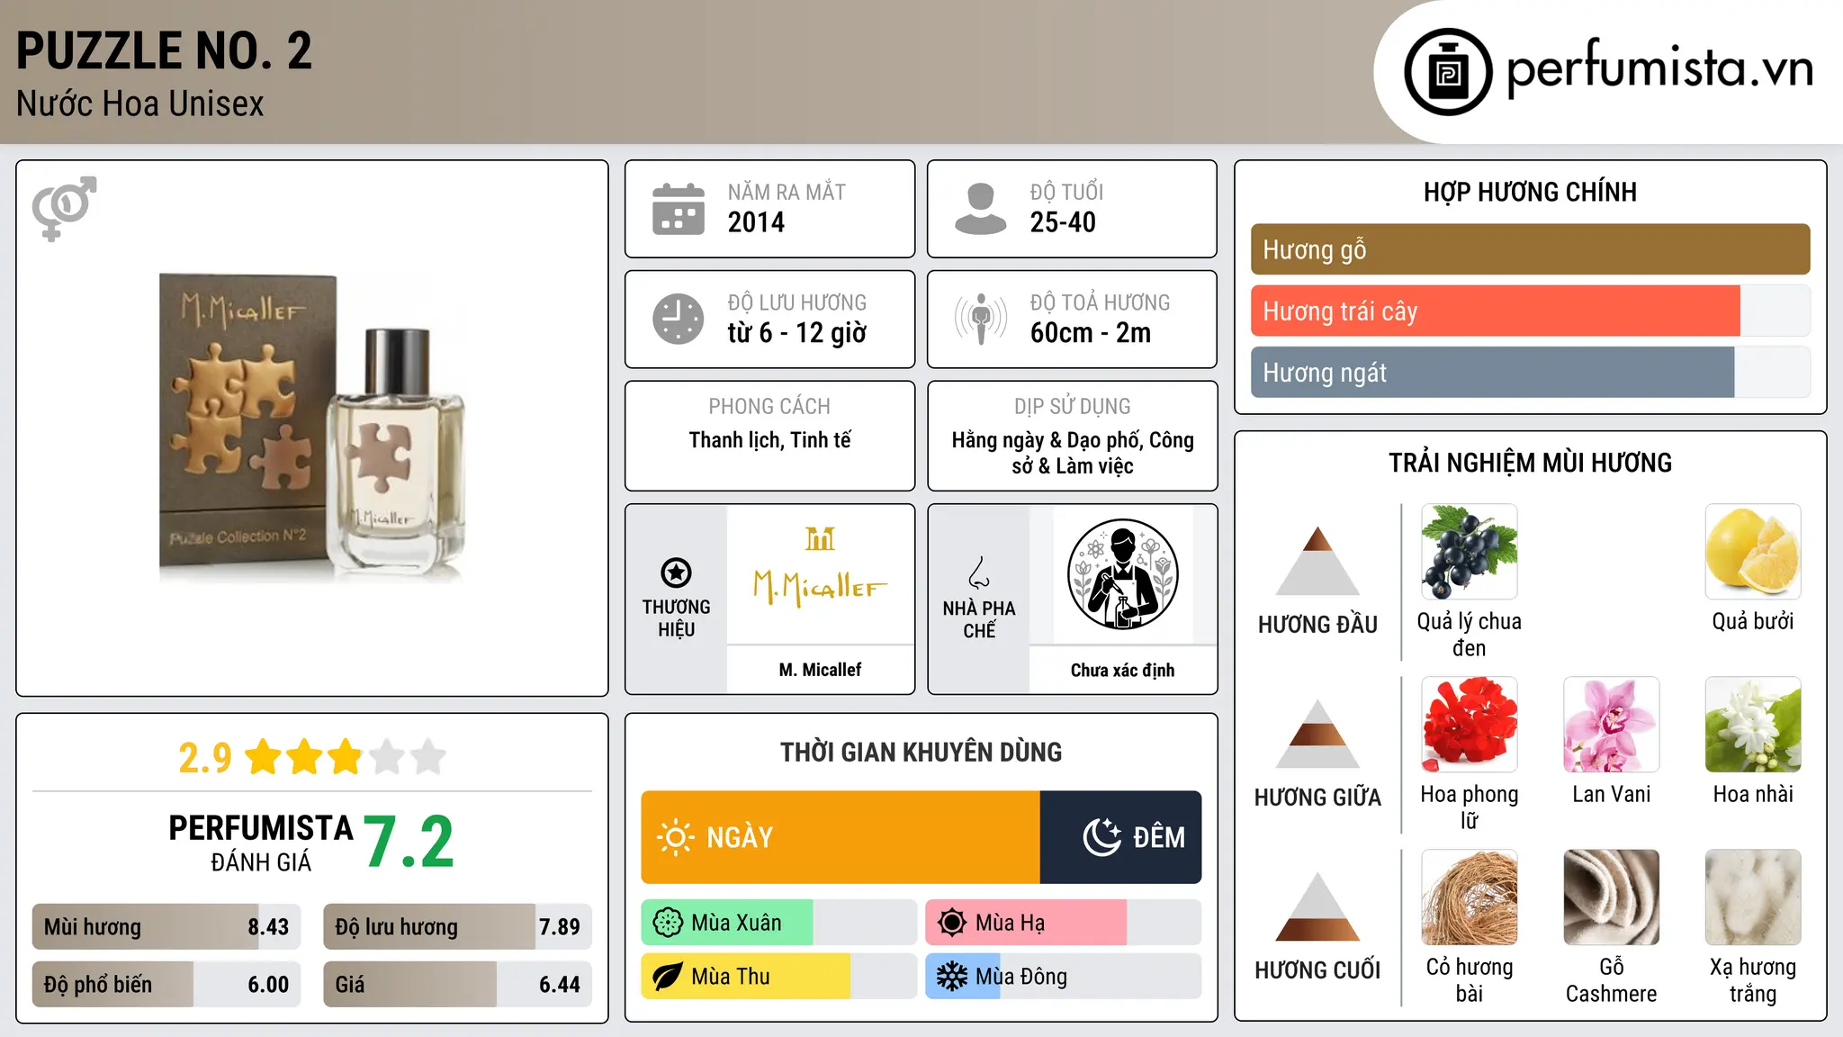
Task: Click the perfumista.vn site name
Action: (1660, 68)
